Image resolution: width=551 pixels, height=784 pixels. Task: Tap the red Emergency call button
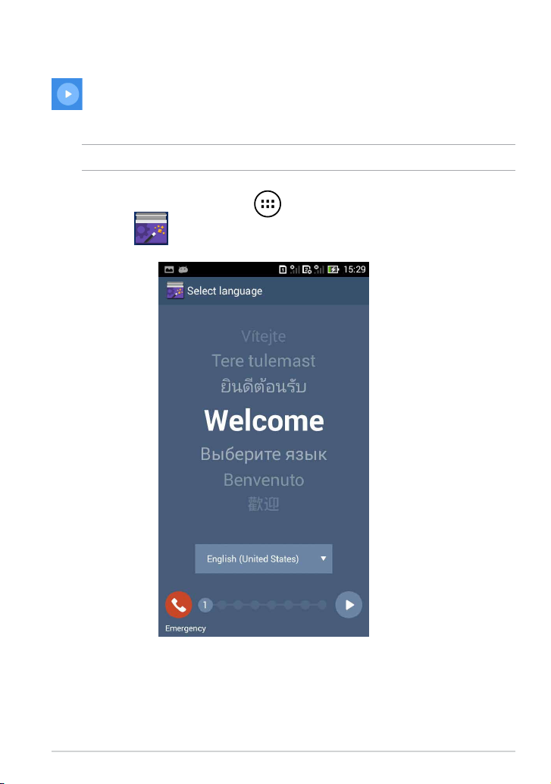pyautogui.click(x=179, y=605)
